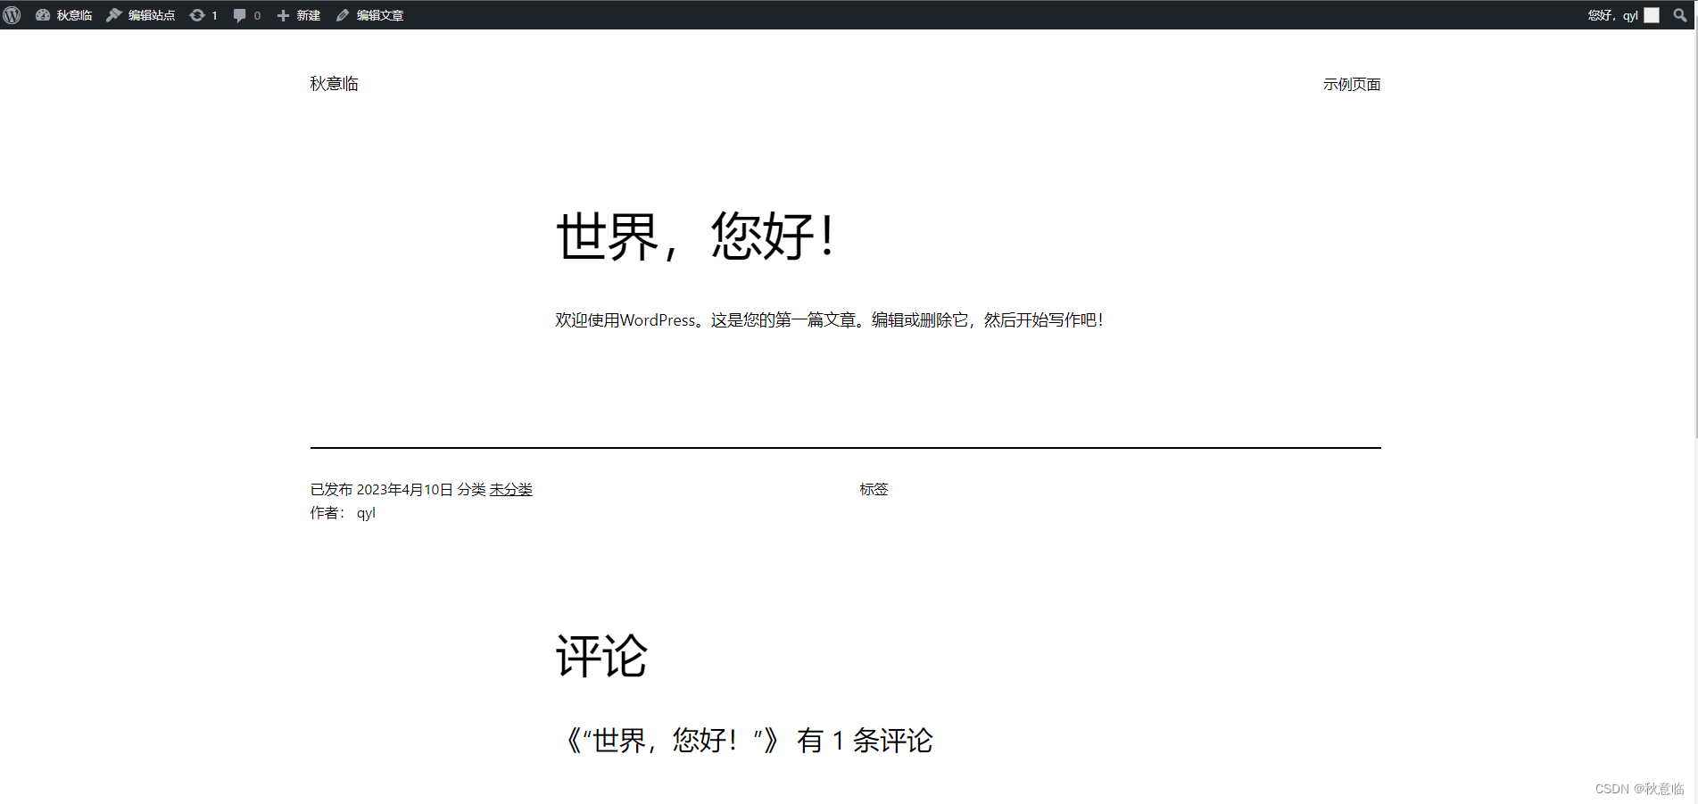Click the 秋意临 site title link
The width and height of the screenshot is (1698, 804).
click(x=334, y=84)
